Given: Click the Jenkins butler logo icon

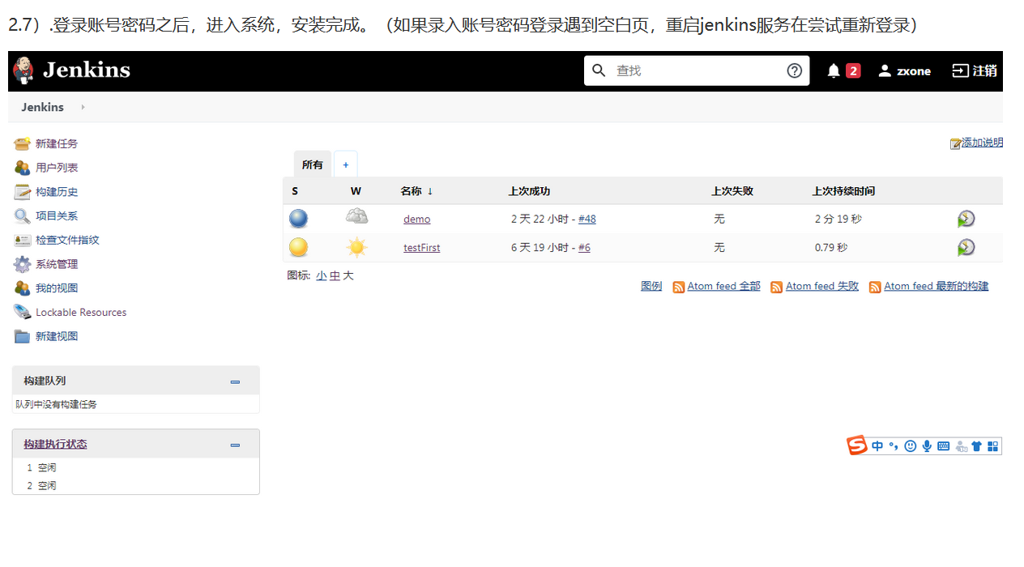Looking at the screenshot, I should pyautogui.click(x=23, y=70).
